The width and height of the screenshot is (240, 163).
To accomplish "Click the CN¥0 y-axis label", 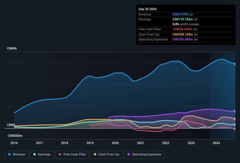I will (11, 125).
